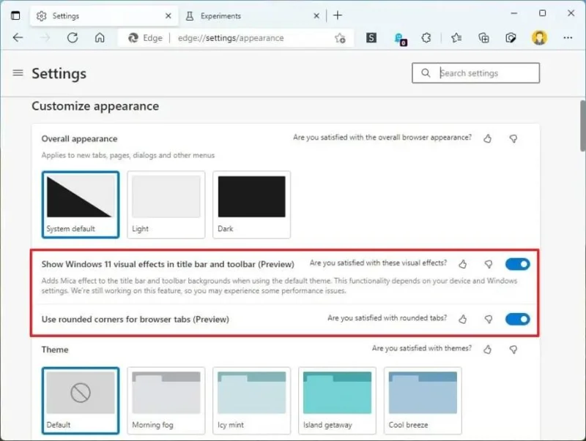Viewport: 586px width, 441px height.
Task: Open a new tab with the plus button
Action: click(x=338, y=15)
